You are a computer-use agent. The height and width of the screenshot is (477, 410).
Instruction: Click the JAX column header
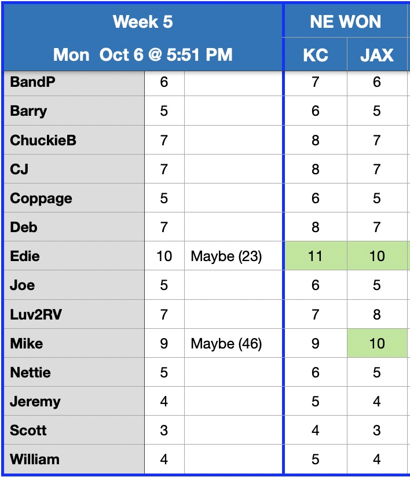point(377,55)
